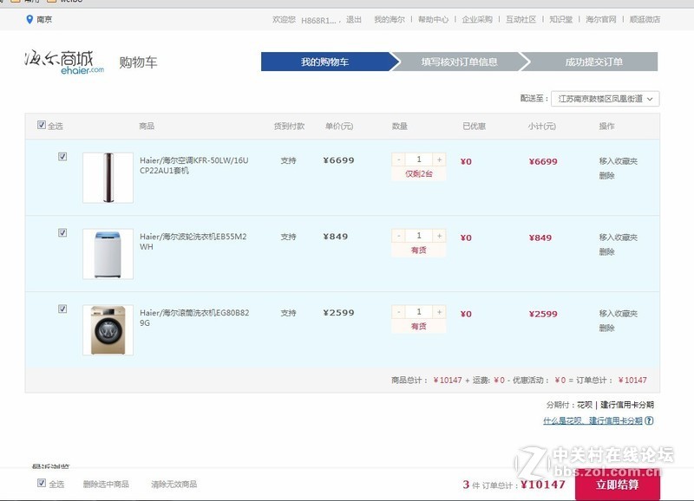Select the 我的购物车 step tab
This screenshot has width=694, height=501.
click(325, 62)
